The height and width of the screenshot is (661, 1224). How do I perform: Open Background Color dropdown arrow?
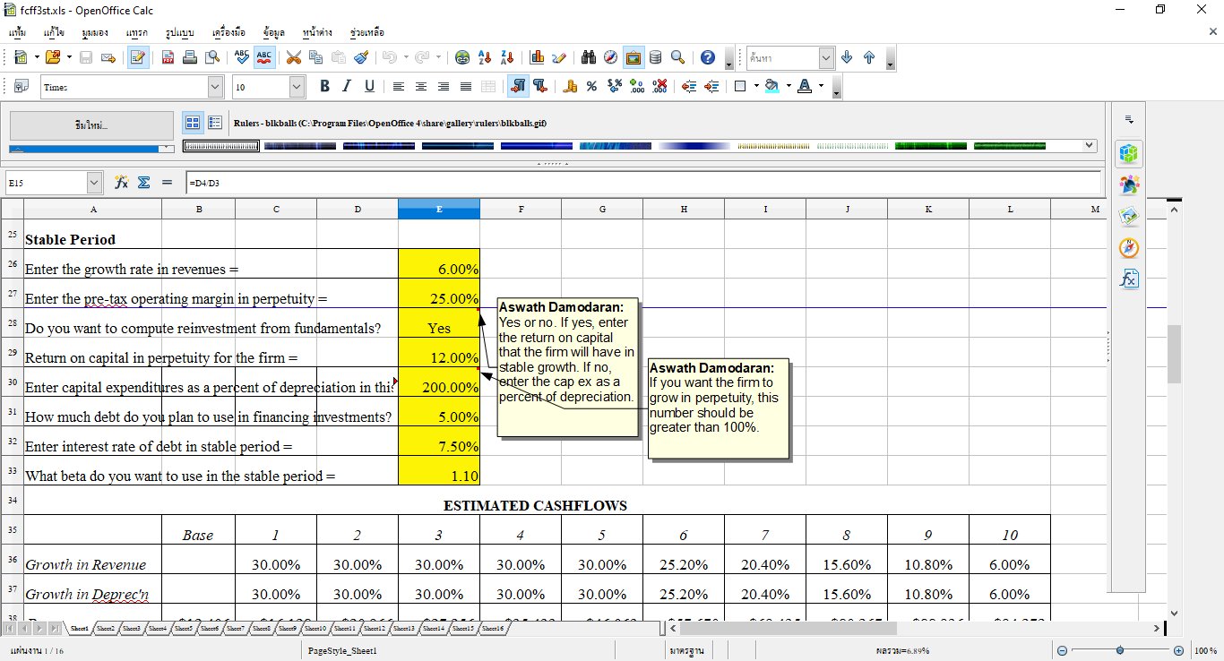tap(789, 86)
